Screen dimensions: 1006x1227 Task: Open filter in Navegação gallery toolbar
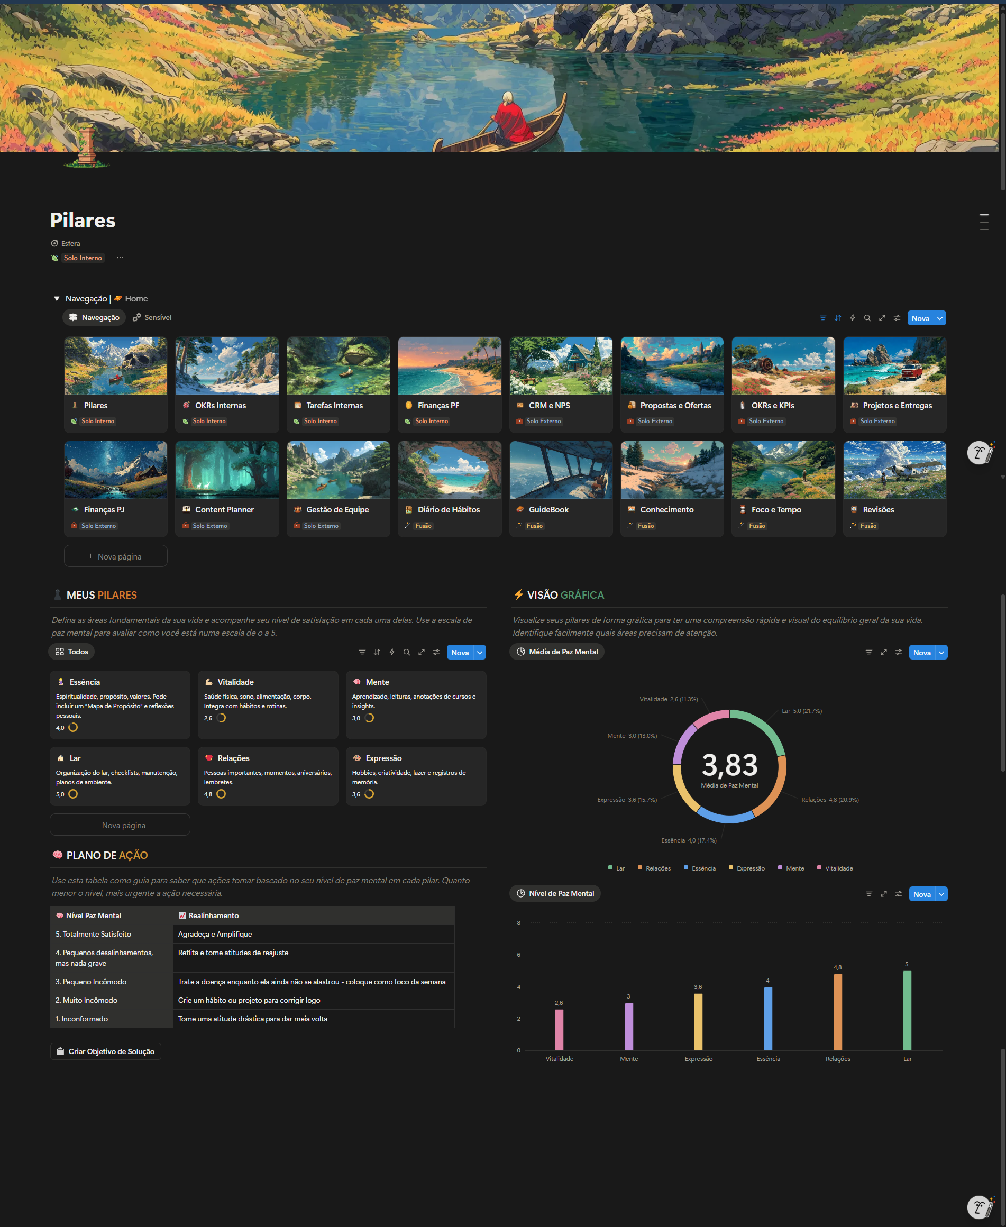[x=822, y=318]
